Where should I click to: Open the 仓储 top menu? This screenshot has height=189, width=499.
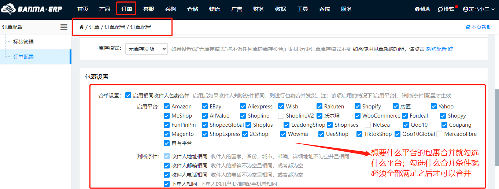(193, 9)
